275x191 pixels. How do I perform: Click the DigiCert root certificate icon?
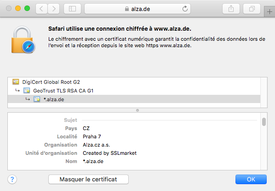pos(16,82)
